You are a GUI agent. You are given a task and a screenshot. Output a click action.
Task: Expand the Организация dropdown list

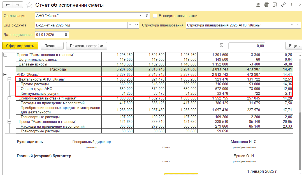coord(141,16)
